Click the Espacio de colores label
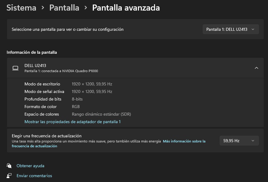The height and width of the screenshot is (182, 268). click(x=42, y=114)
